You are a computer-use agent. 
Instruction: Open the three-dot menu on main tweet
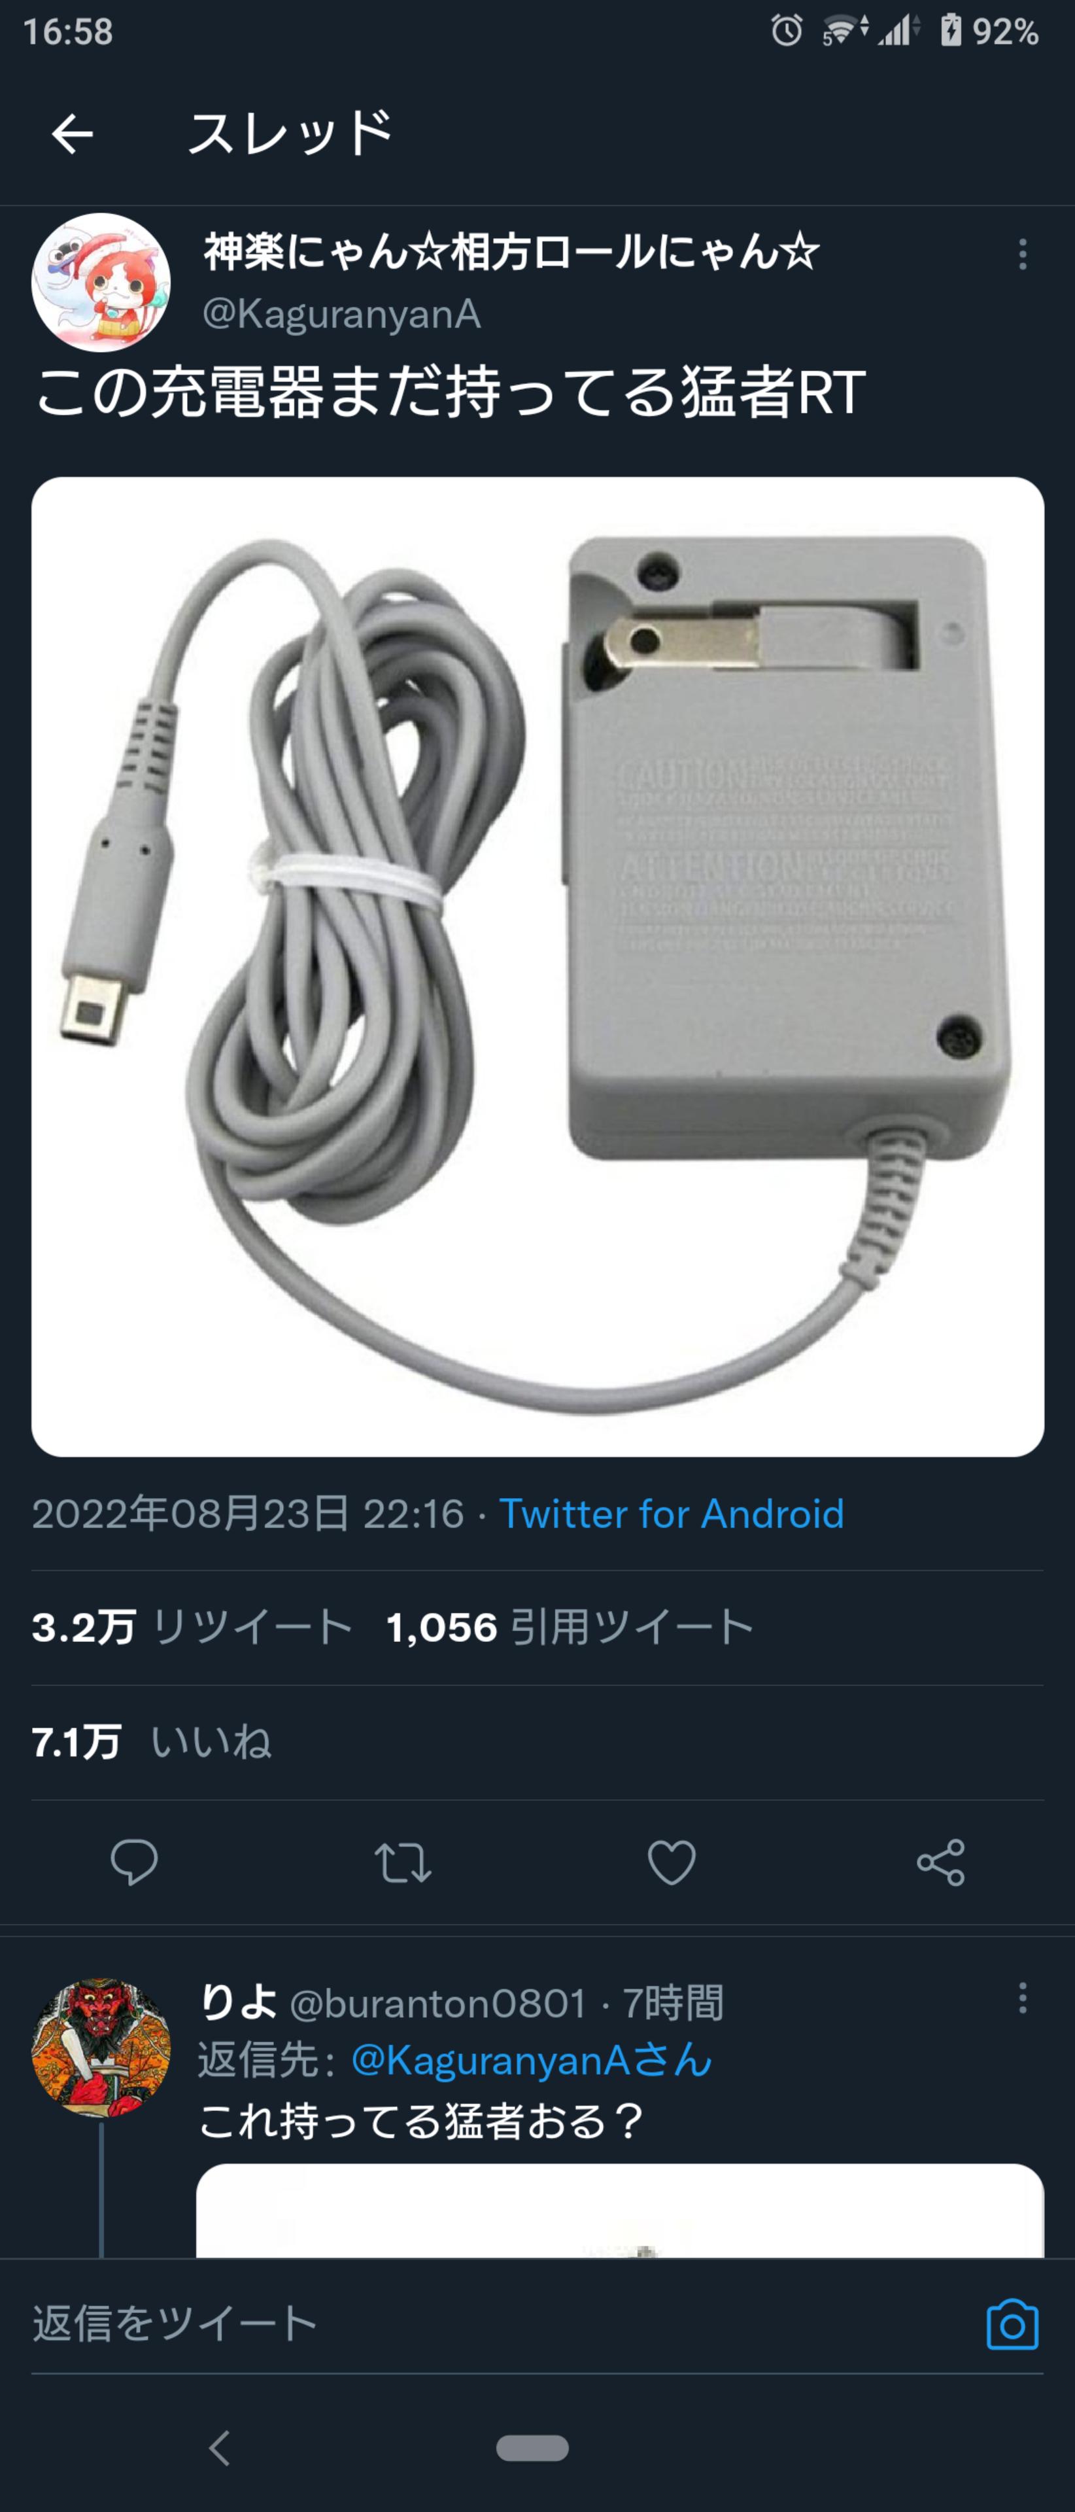tap(1021, 254)
